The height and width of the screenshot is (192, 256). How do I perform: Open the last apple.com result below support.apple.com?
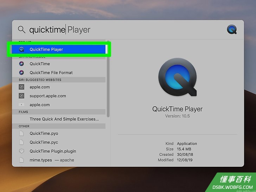59,105
